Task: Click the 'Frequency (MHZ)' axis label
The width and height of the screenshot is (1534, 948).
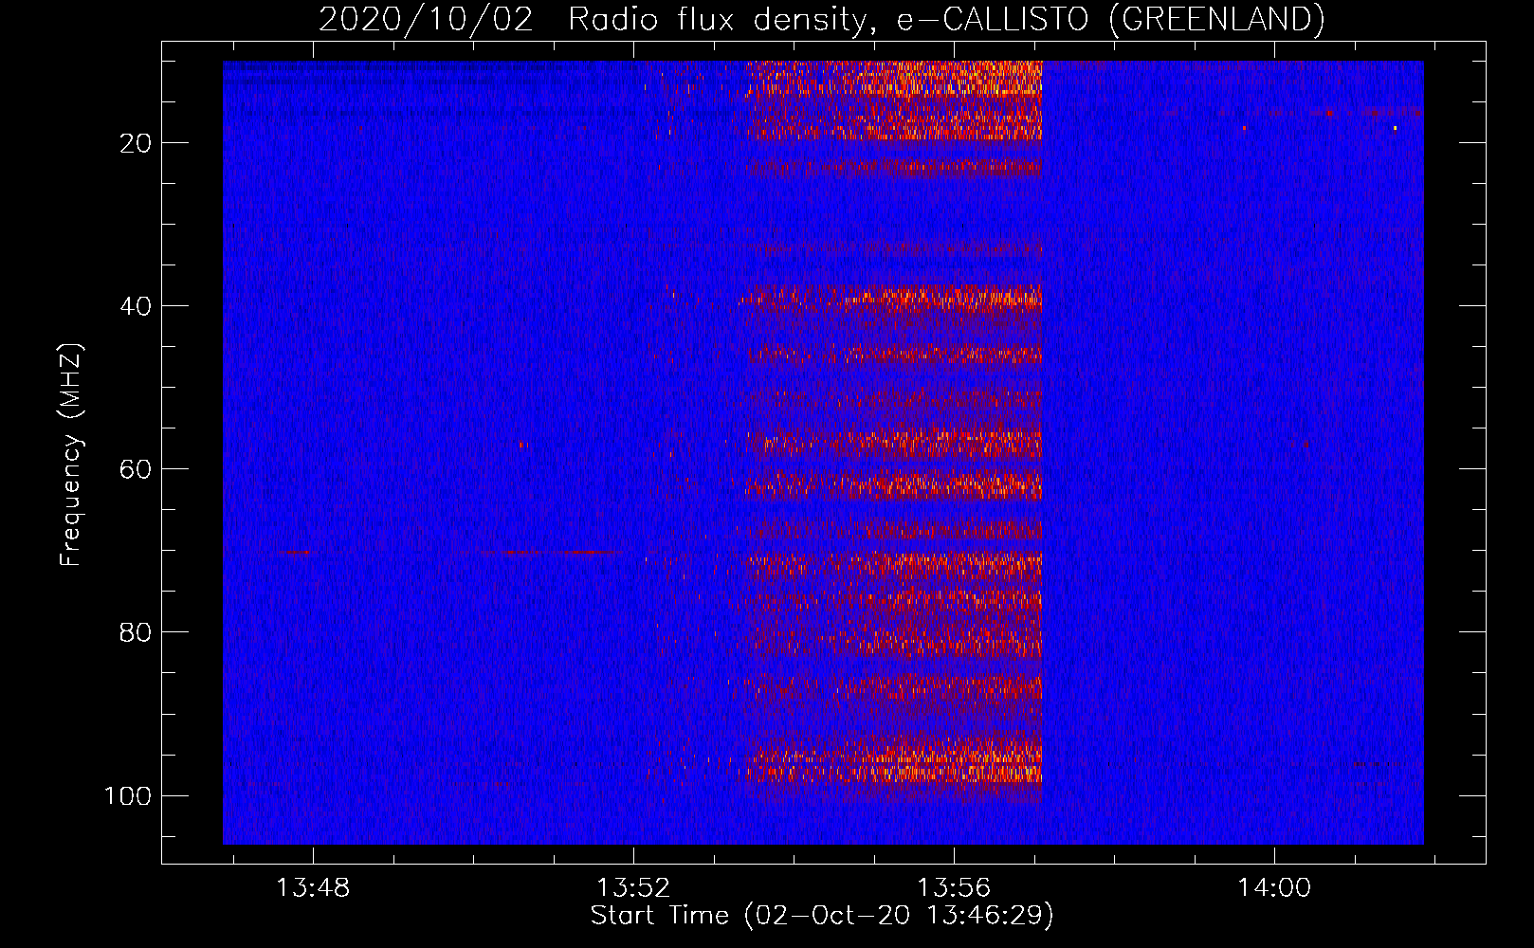Action: 71,454
